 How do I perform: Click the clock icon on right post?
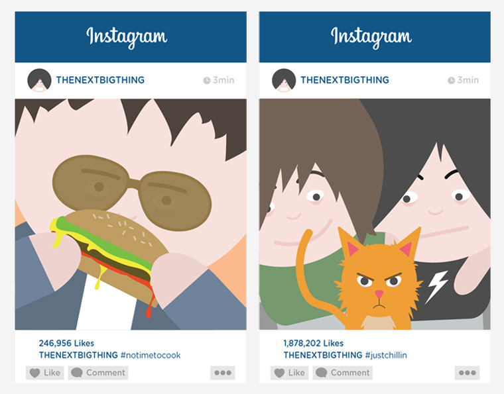pyautogui.click(x=452, y=80)
